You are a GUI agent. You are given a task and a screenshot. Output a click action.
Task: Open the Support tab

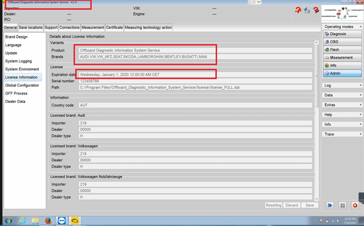[51, 27]
